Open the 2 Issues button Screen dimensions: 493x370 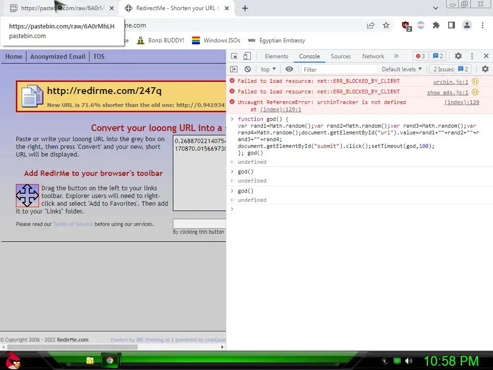pyautogui.click(x=451, y=69)
